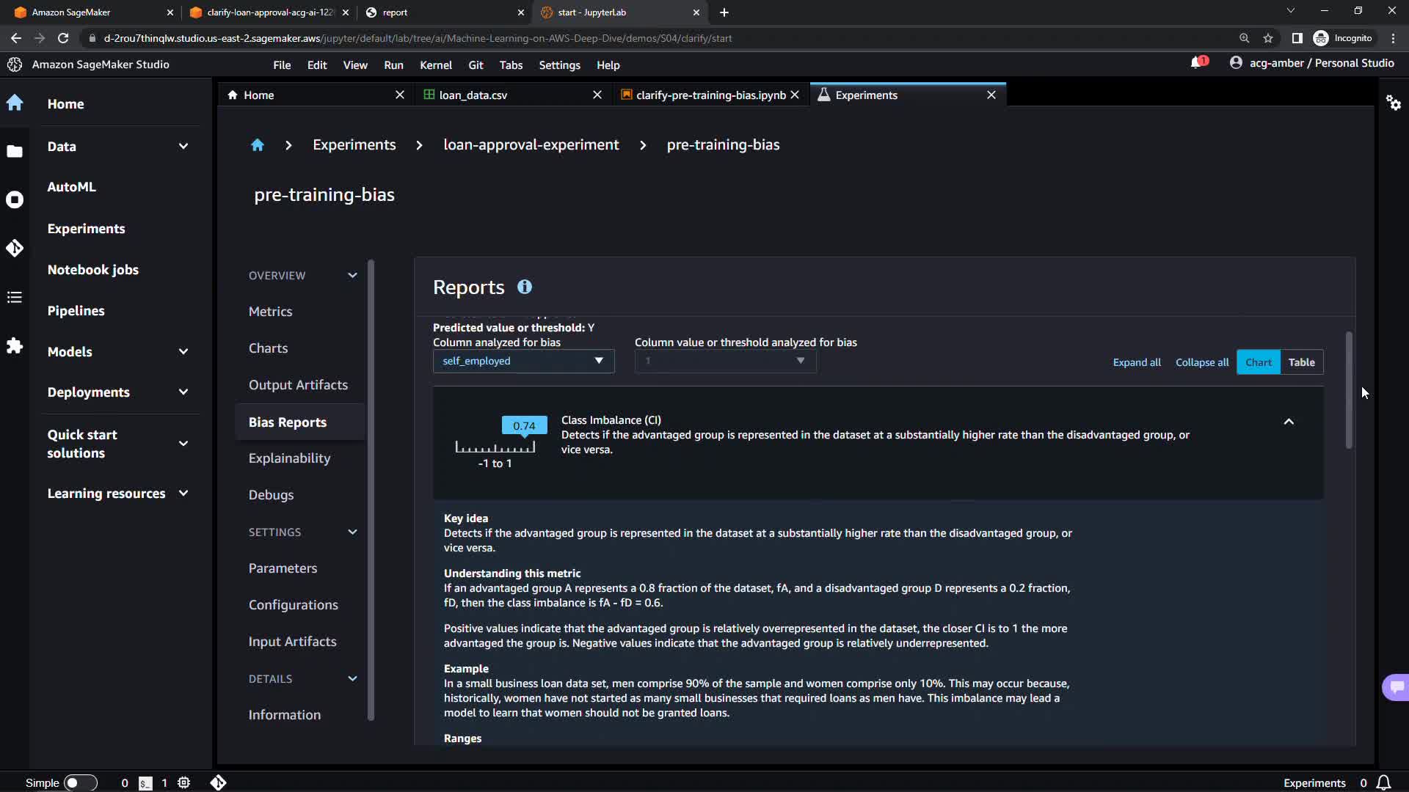Image resolution: width=1409 pixels, height=792 pixels.
Task: Click the reports panel vertical scrollbar
Action: click(x=1348, y=389)
